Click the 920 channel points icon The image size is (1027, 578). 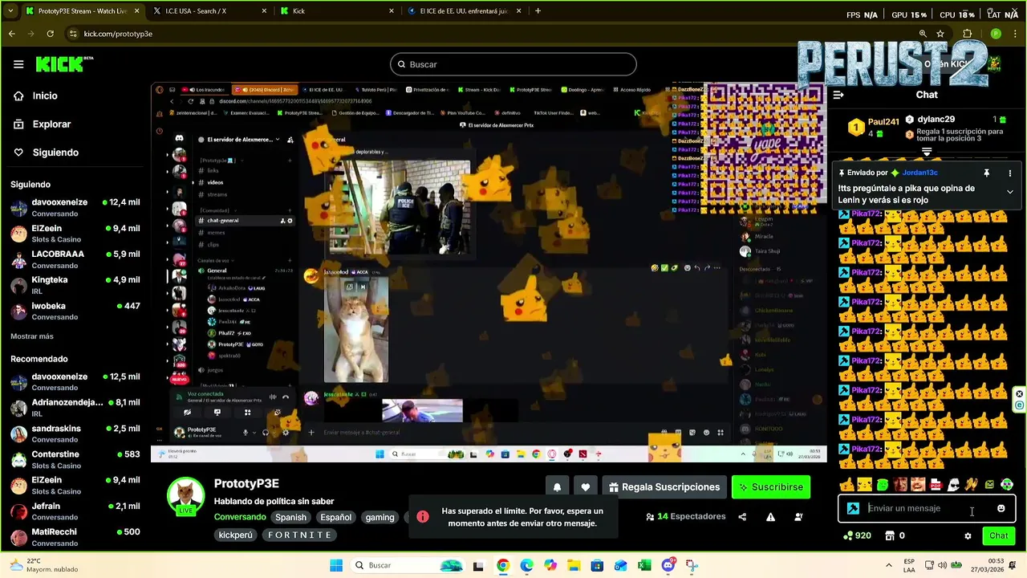(848, 535)
